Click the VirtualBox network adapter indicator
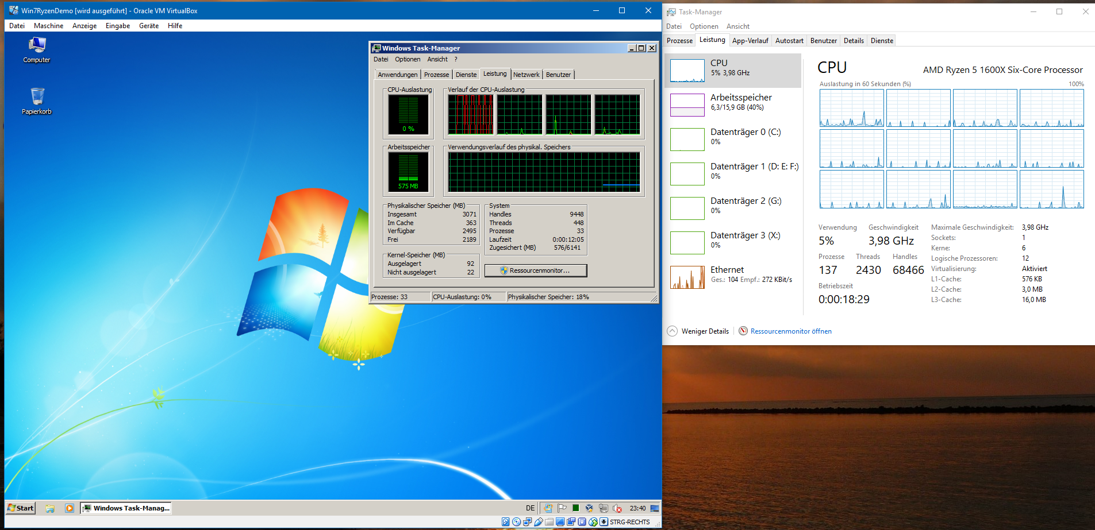 point(527,522)
